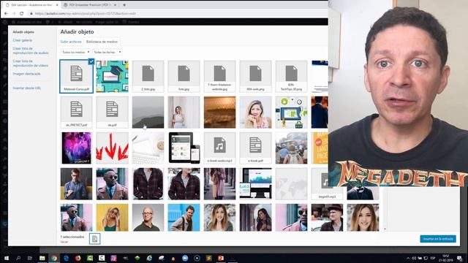Open 'Imagen destacada' in sidebar
This screenshot has width=468, height=263.
(x=26, y=74)
